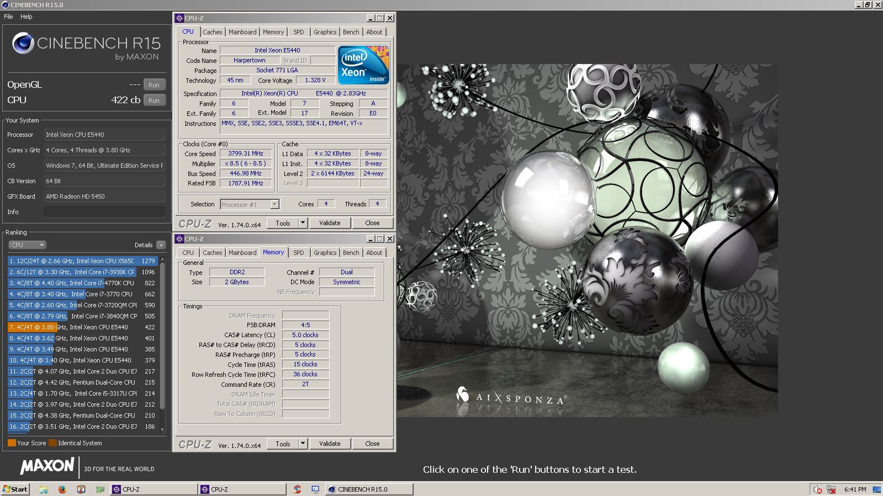Click the MAXON logo at the bottom
The width and height of the screenshot is (883, 496).
tap(47, 467)
